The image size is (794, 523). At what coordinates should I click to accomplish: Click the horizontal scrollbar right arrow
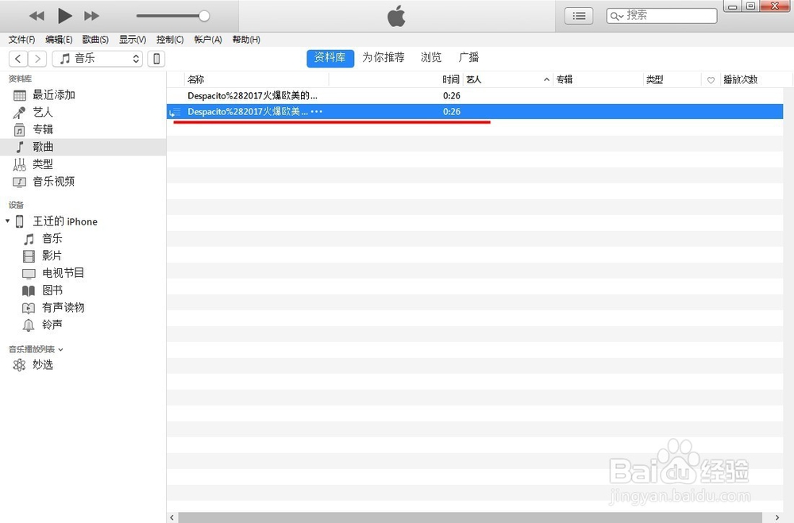[x=777, y=517]
